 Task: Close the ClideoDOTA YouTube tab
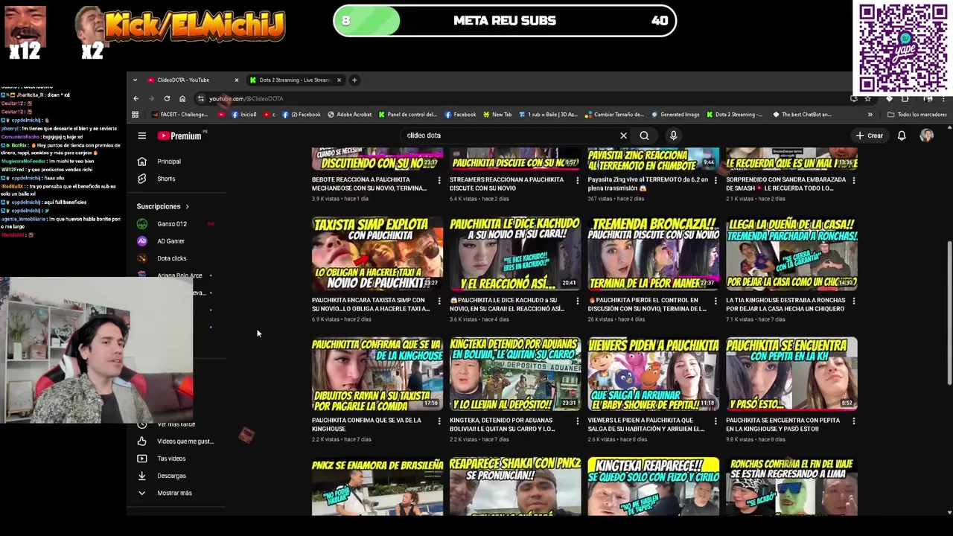(x=237, y=80)
